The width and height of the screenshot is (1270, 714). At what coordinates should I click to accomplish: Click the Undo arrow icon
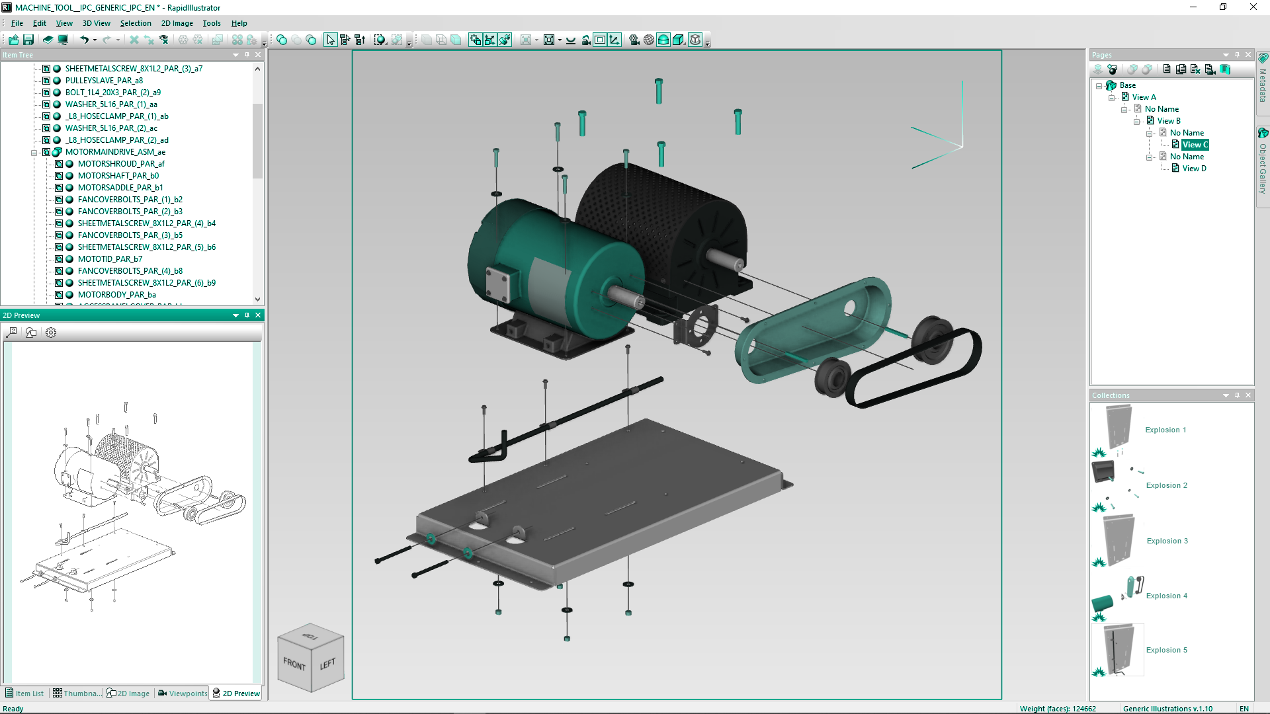tap(84, 40)
